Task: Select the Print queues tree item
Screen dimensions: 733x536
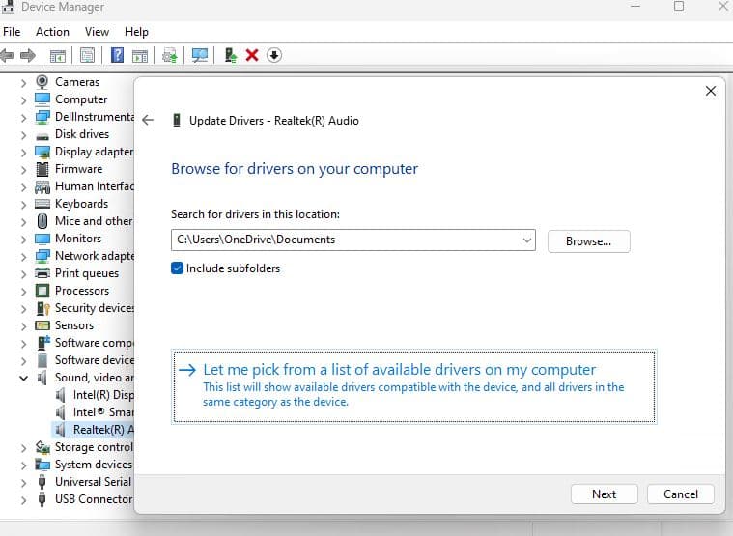Action: [86, 273]
